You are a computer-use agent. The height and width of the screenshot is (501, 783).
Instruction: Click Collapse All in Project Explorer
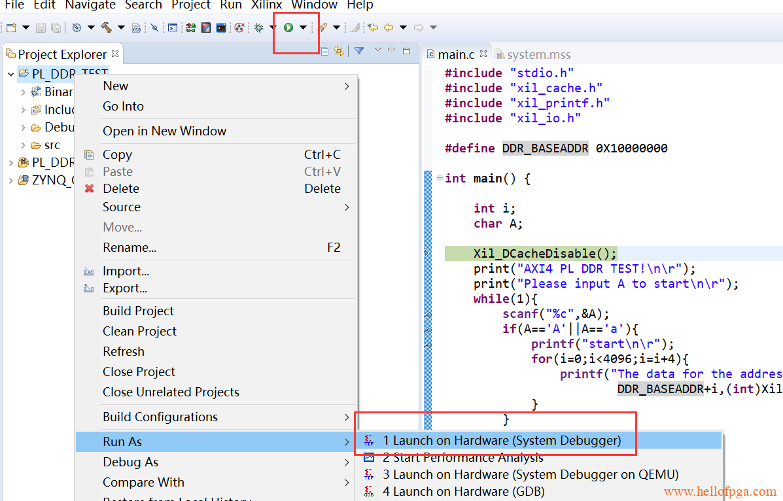click(325, 51)
